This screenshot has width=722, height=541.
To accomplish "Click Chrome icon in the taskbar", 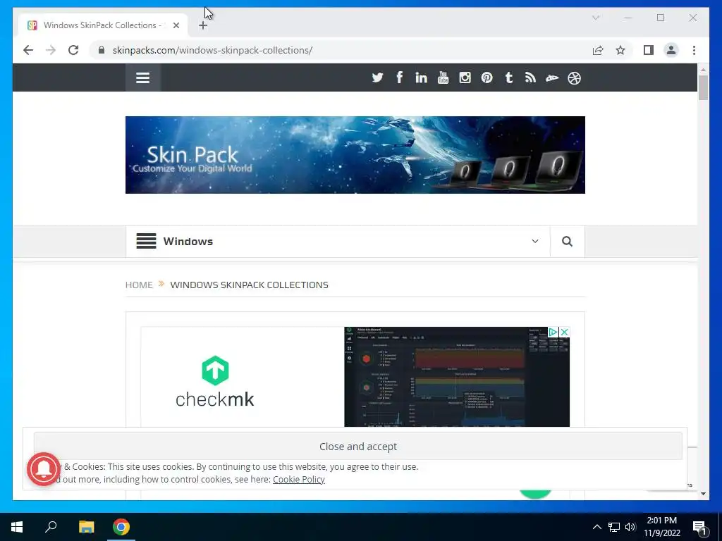I will click(121, 527).
